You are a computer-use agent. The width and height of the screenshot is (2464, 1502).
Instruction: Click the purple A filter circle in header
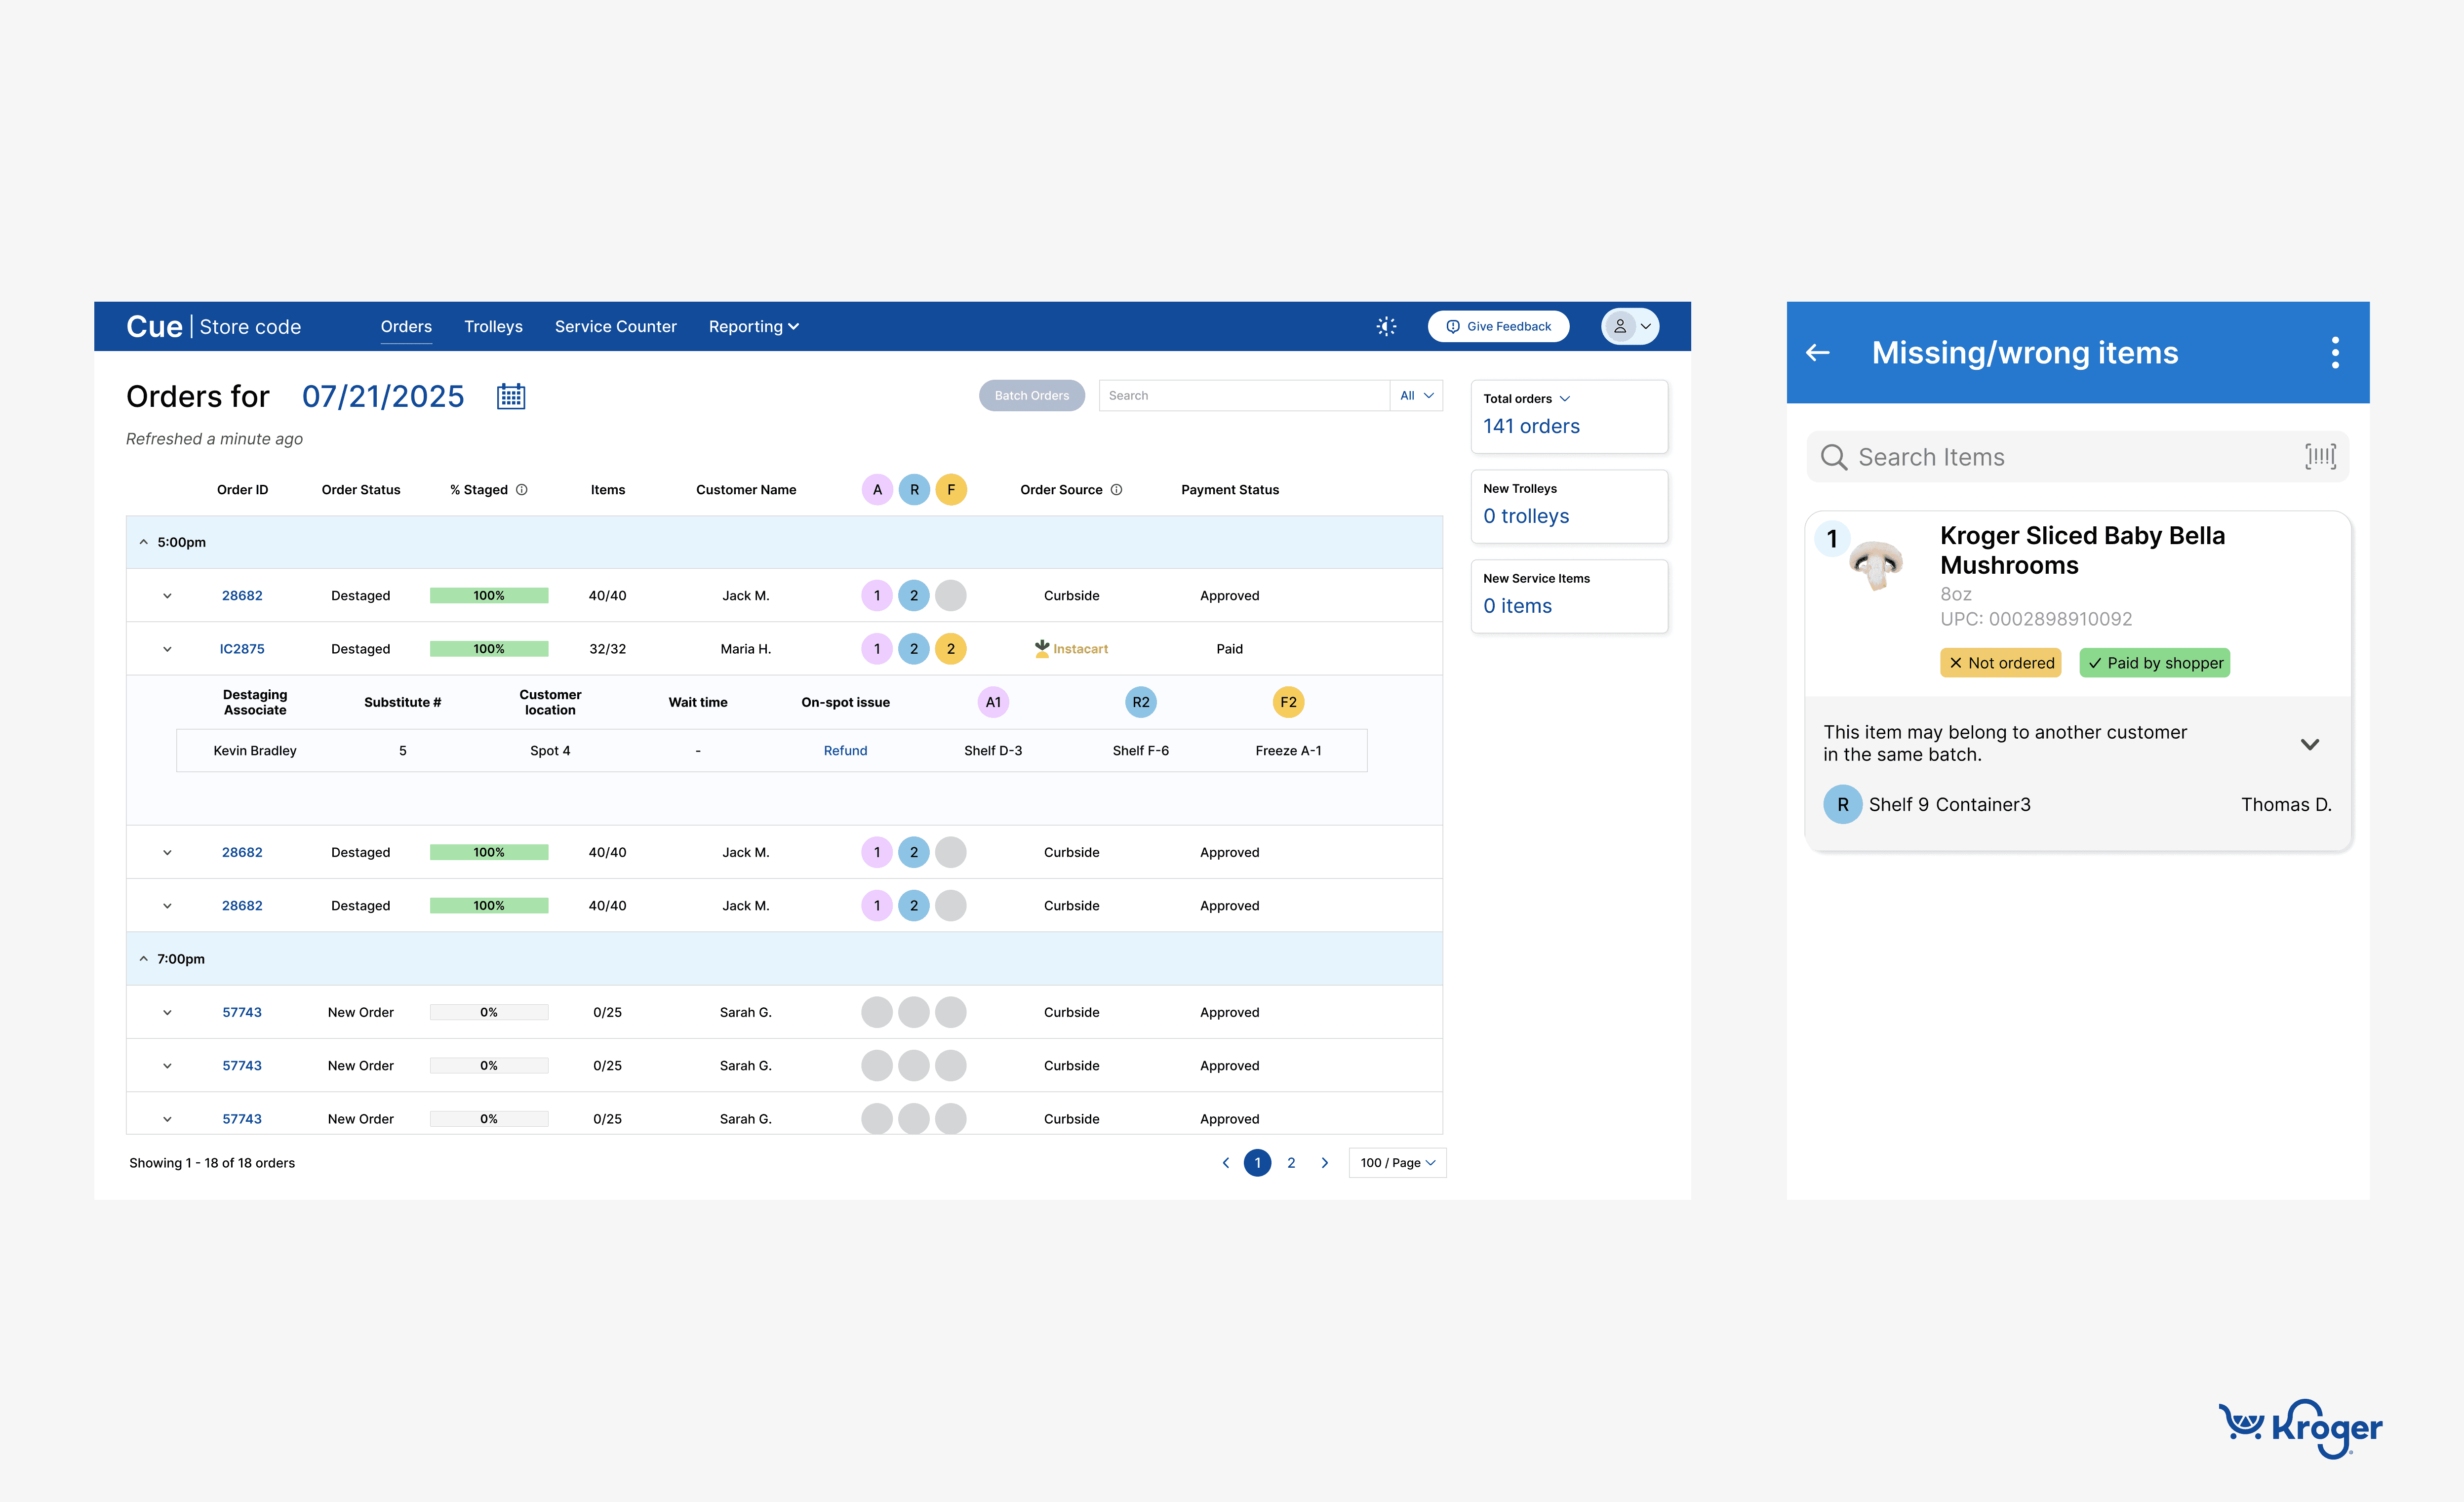(877, 490)
